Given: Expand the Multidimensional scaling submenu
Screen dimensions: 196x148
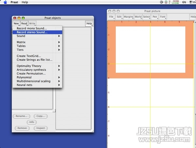Looking at the screenshot, I should point(37,81).
